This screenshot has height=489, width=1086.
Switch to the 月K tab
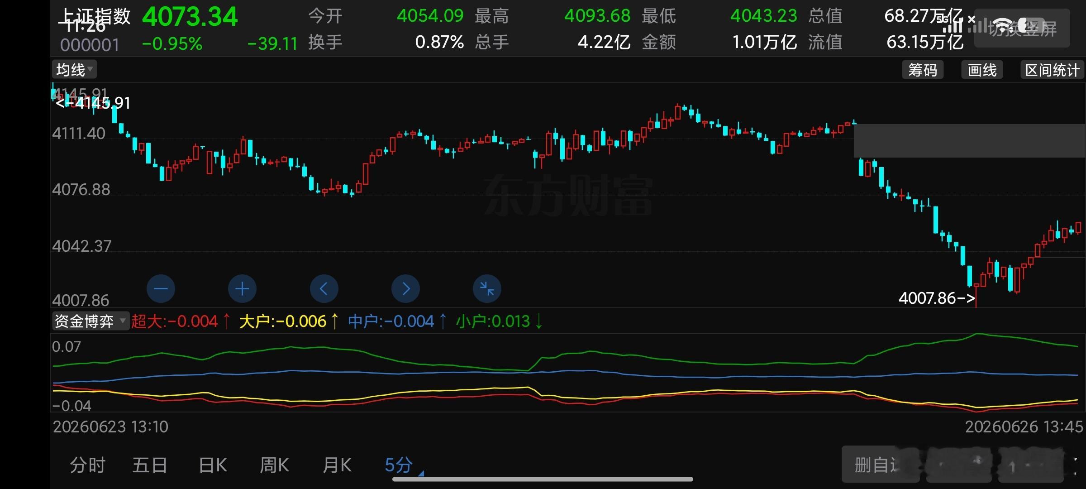point(337,465)
